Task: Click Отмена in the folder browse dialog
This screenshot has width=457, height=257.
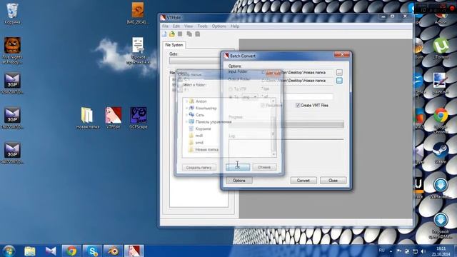Action: (264, 167)
